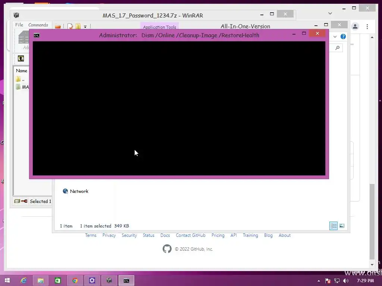Screen dimensions: 382x286
Task: Open the green Store app on taskbar
Action: pyautogui.click(x=57, y=280)
